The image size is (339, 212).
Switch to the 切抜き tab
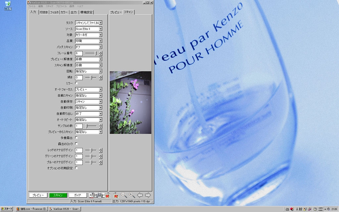[x=44, y=12]
